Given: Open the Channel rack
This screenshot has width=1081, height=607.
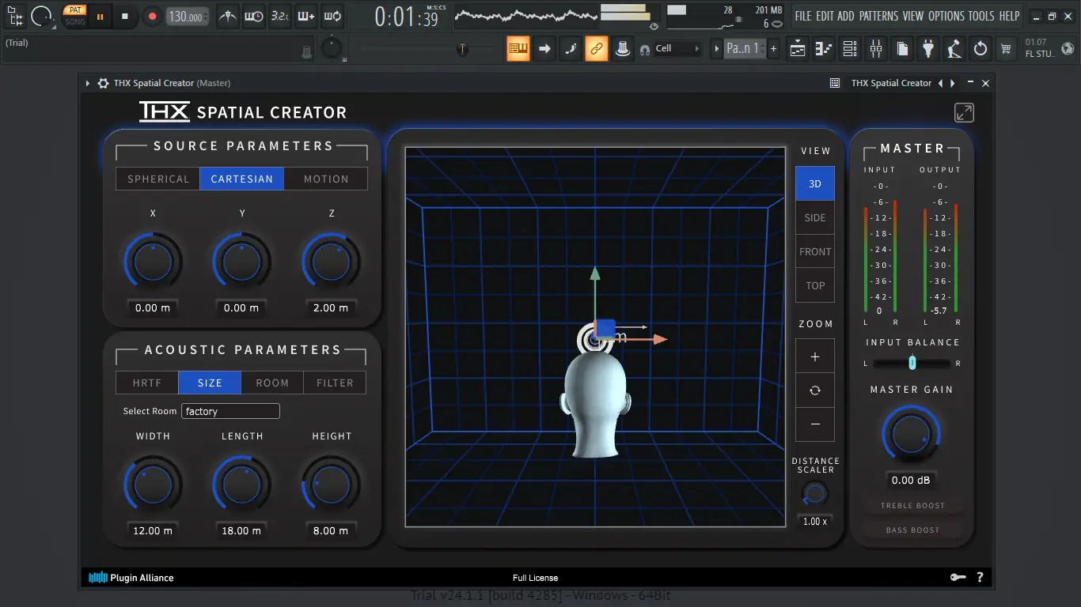Looking at the screenshot, I should (849, 49).
